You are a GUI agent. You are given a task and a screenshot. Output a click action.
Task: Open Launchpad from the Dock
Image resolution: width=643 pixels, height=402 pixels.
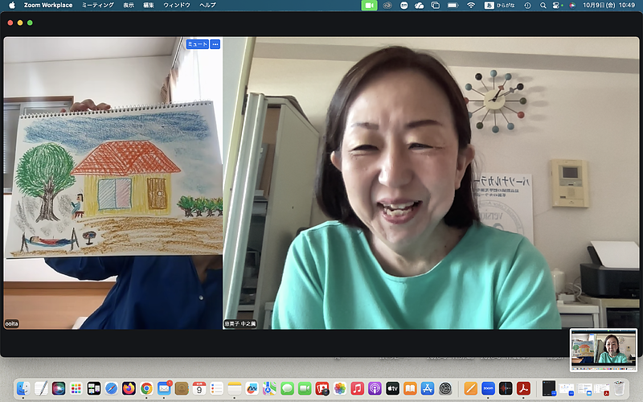pyautogui.click(x=76, y=388)
